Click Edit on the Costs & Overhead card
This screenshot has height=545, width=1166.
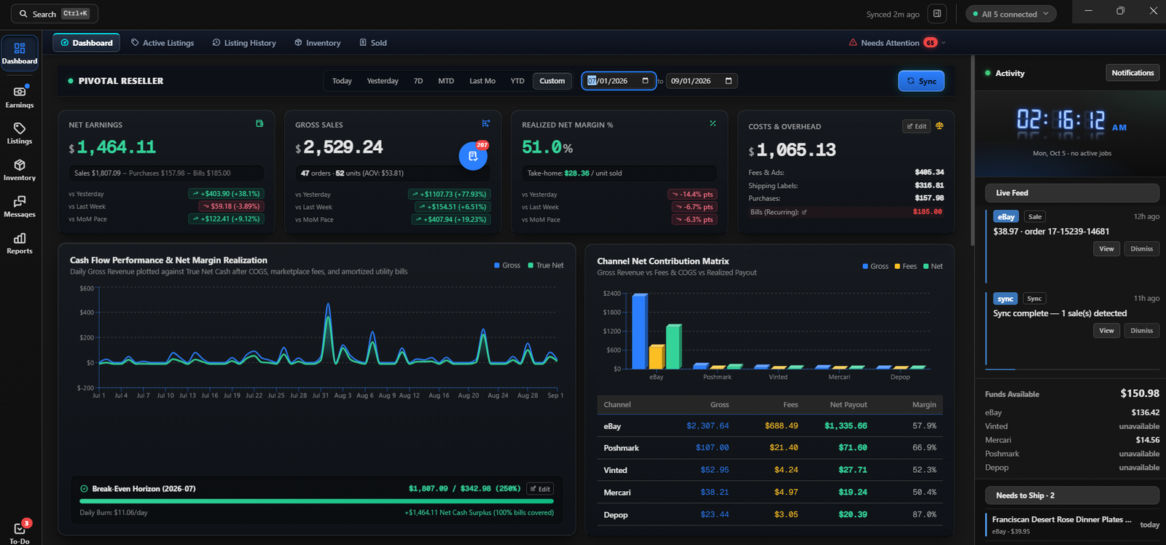917,126
